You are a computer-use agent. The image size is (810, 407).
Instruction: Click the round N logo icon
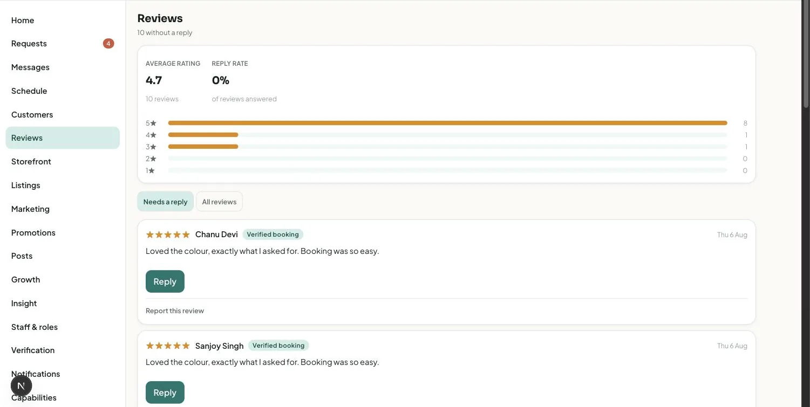[x=22, y=385]
